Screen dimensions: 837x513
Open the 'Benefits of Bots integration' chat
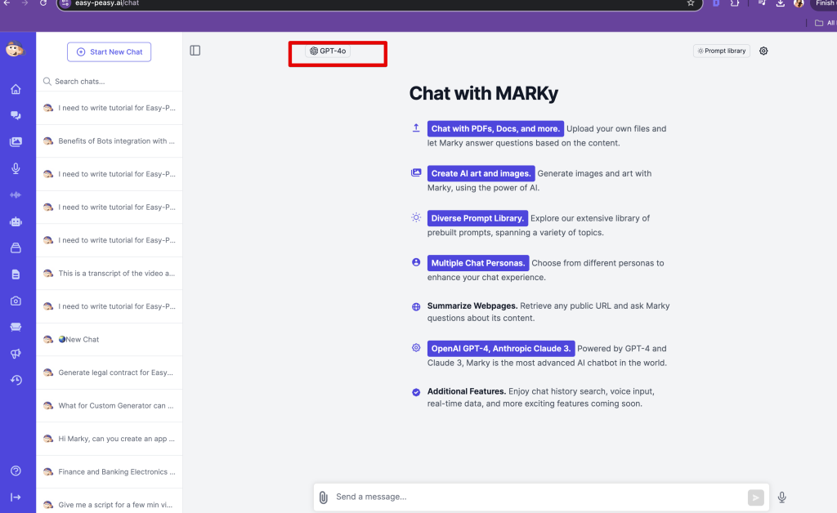[116, 141]
